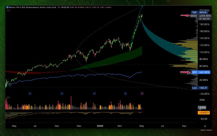
Task: Click the pink earnings marker near May 2026
Action: (142, 94)
